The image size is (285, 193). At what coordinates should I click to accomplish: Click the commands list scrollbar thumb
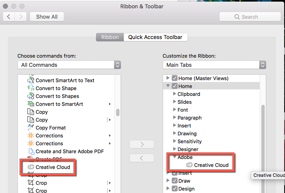coord(118,112)
